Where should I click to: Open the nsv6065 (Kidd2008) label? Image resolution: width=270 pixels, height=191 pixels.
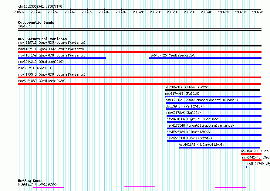tap(35, 68)
